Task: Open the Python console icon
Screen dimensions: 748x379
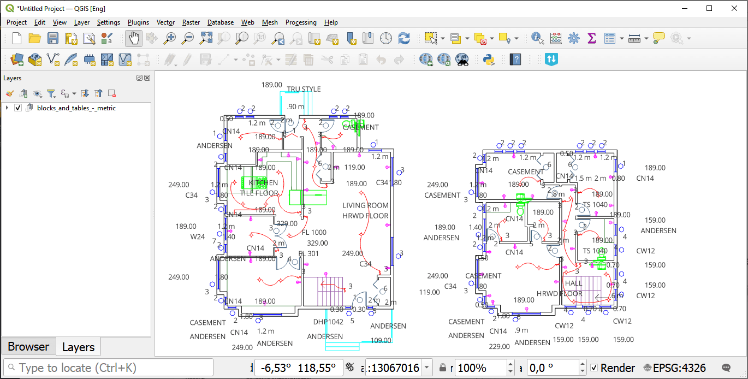Action: [489, 60]
